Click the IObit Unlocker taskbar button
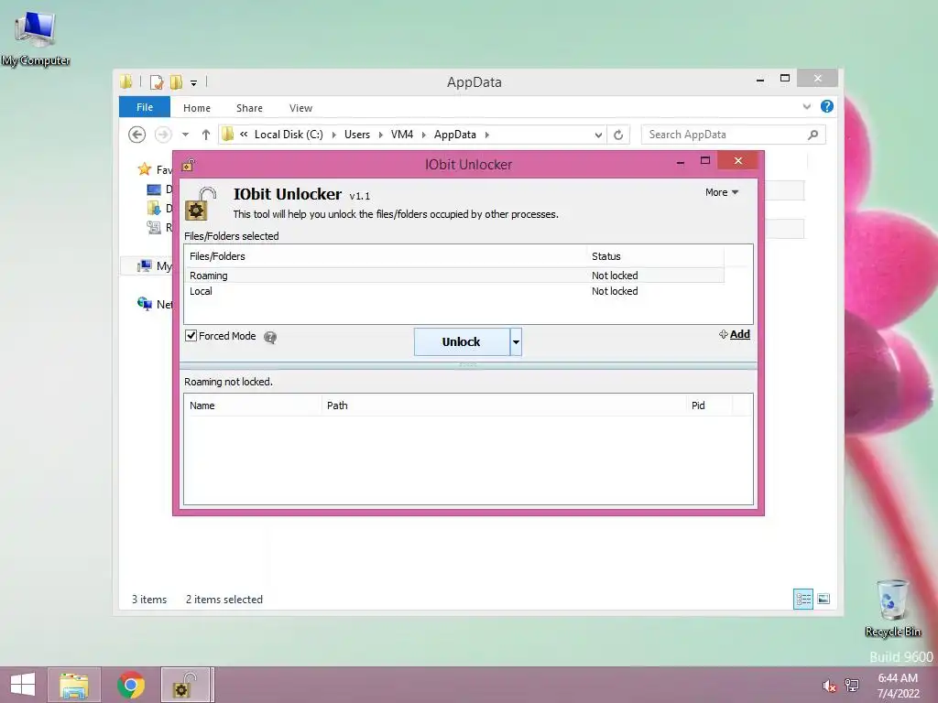938x703 pixels. [x=186, y=685]
